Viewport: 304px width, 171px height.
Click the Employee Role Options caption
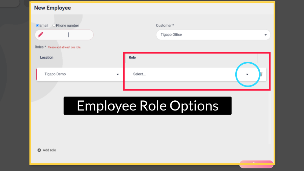148,106
